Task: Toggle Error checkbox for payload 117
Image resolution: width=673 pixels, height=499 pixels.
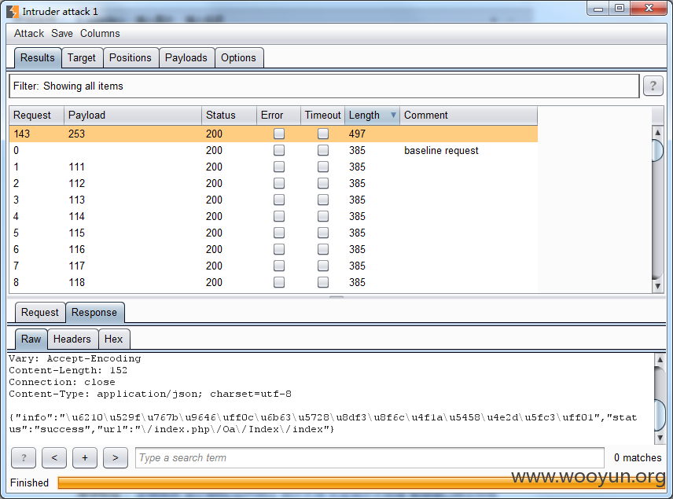Action: (279, 266)
